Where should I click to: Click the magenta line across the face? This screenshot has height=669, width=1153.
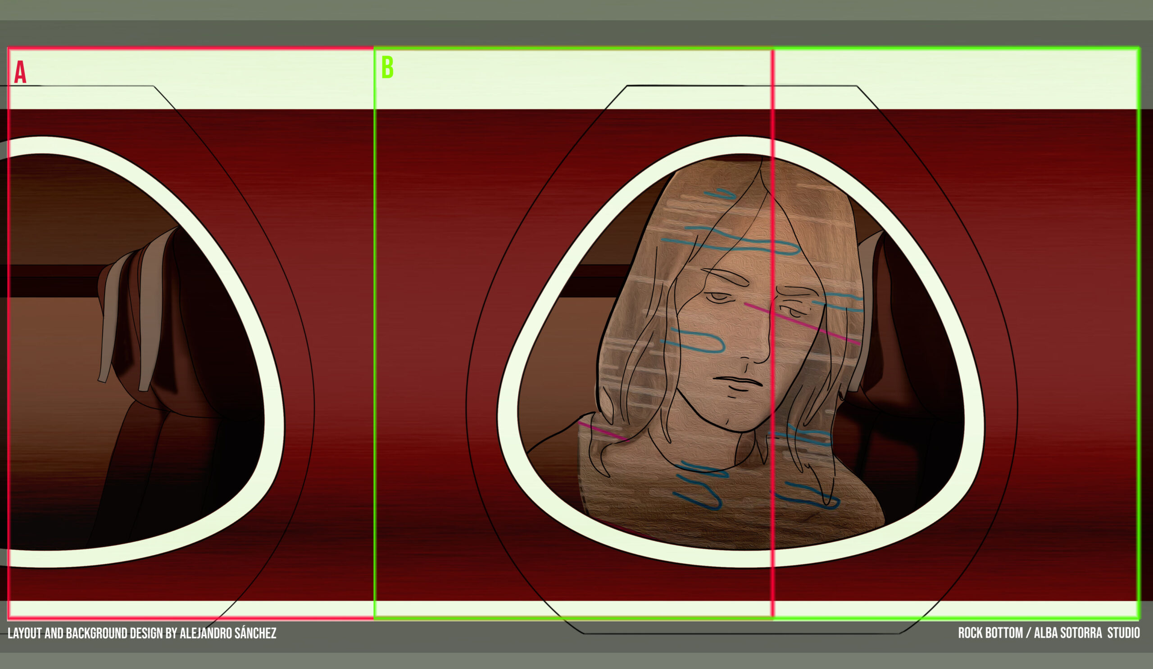pos(802,323)
